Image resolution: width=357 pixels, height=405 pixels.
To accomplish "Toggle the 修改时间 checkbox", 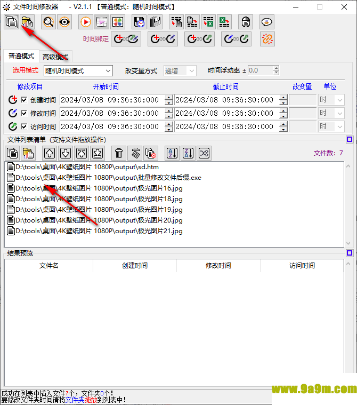I will tap(24, 113).
